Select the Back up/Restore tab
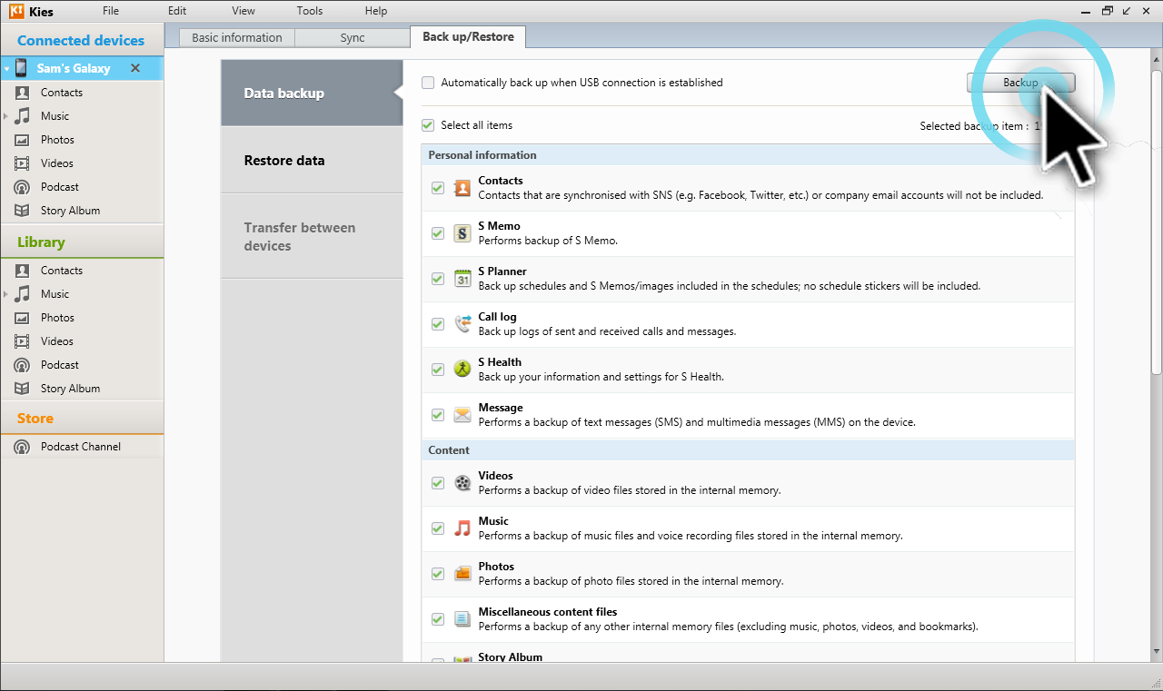The height and width of the screenshot is (691, 1163). (x=468, y=37)
